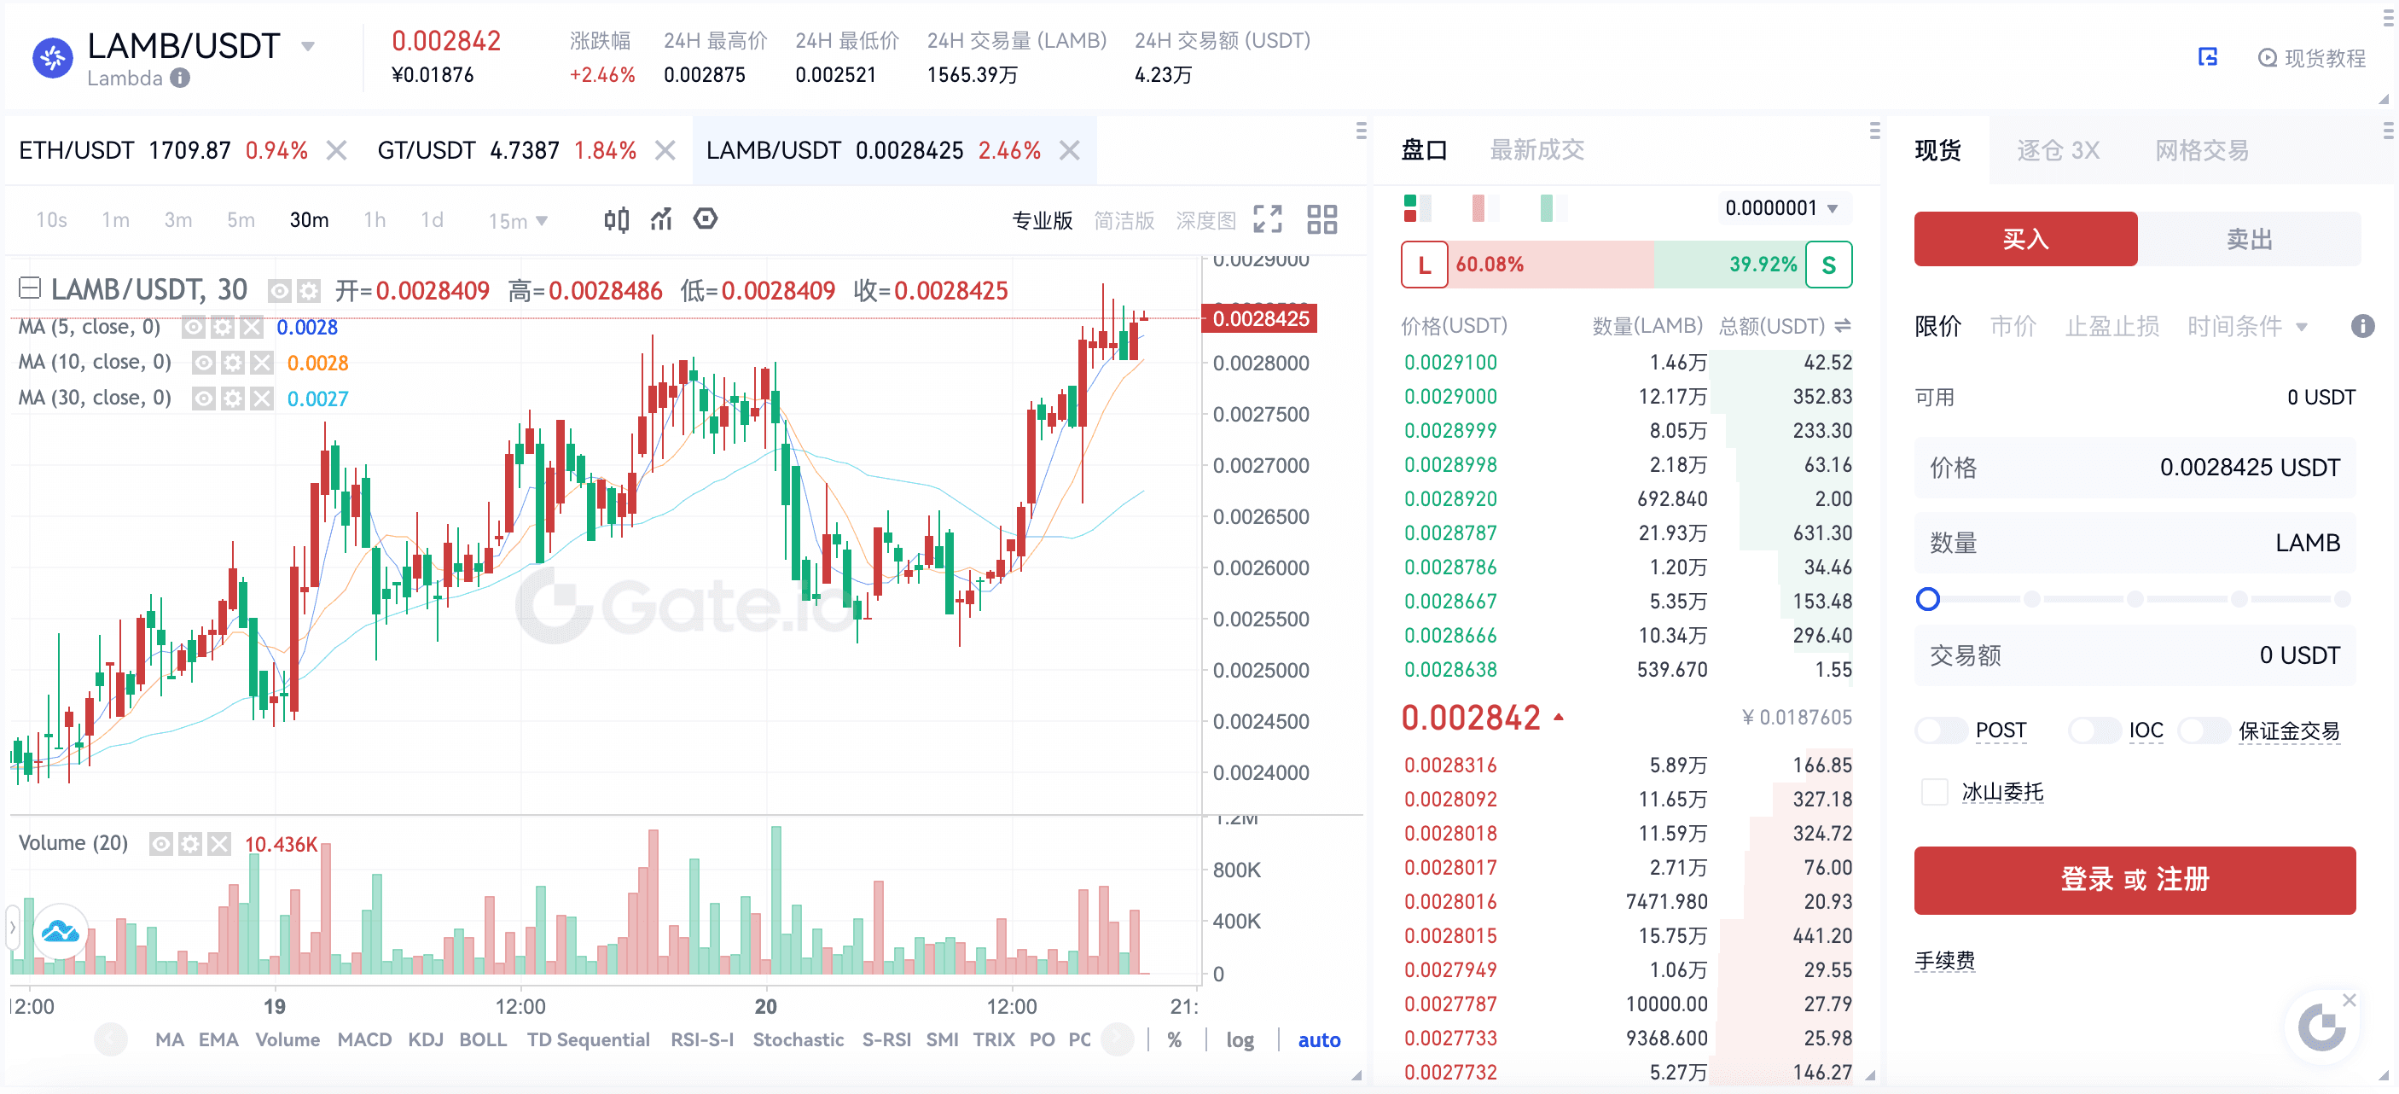Remove MA 5 indicator

[x=252, y=327]
